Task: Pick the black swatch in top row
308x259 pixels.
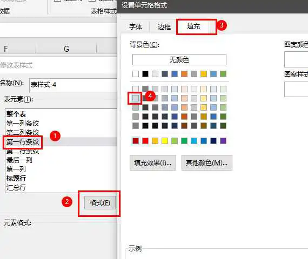Action: point(145,74)
